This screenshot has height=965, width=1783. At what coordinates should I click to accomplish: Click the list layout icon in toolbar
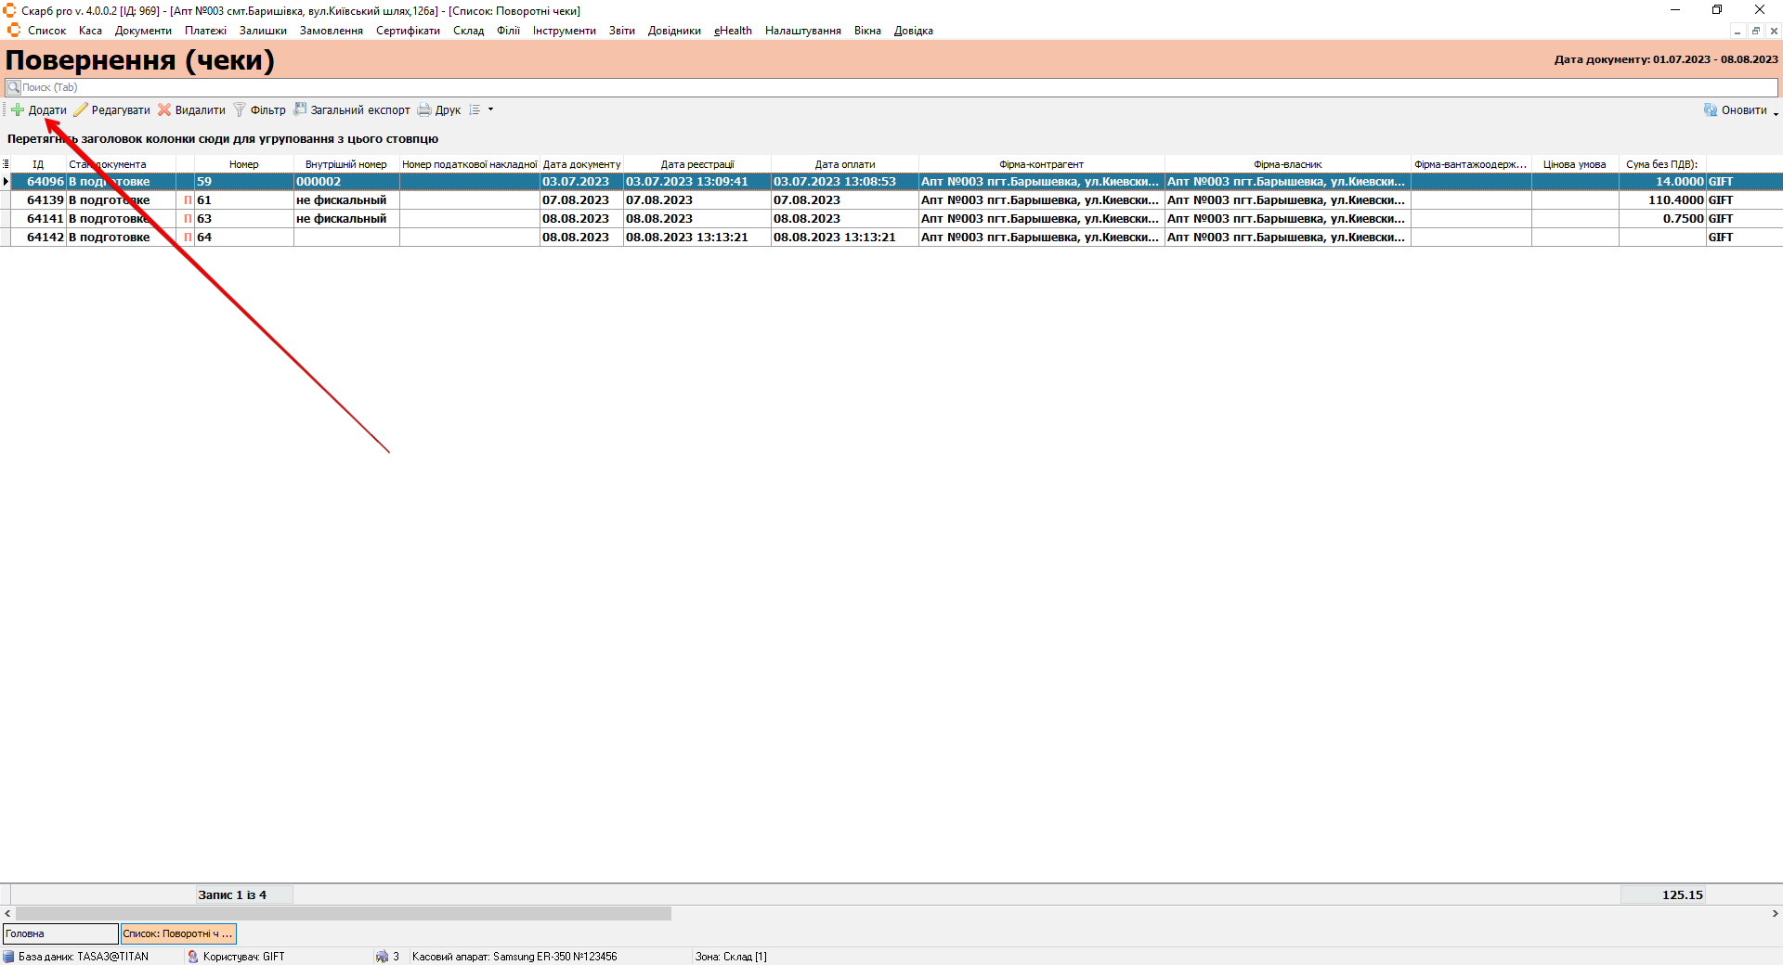point(475,110)
